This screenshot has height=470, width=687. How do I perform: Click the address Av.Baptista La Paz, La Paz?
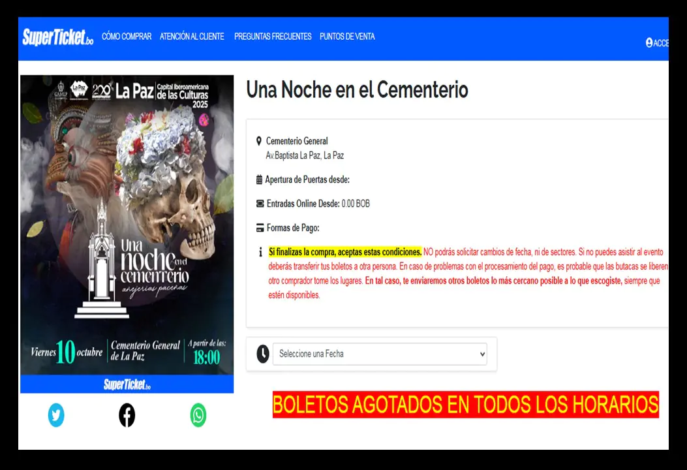coord(305,155)
